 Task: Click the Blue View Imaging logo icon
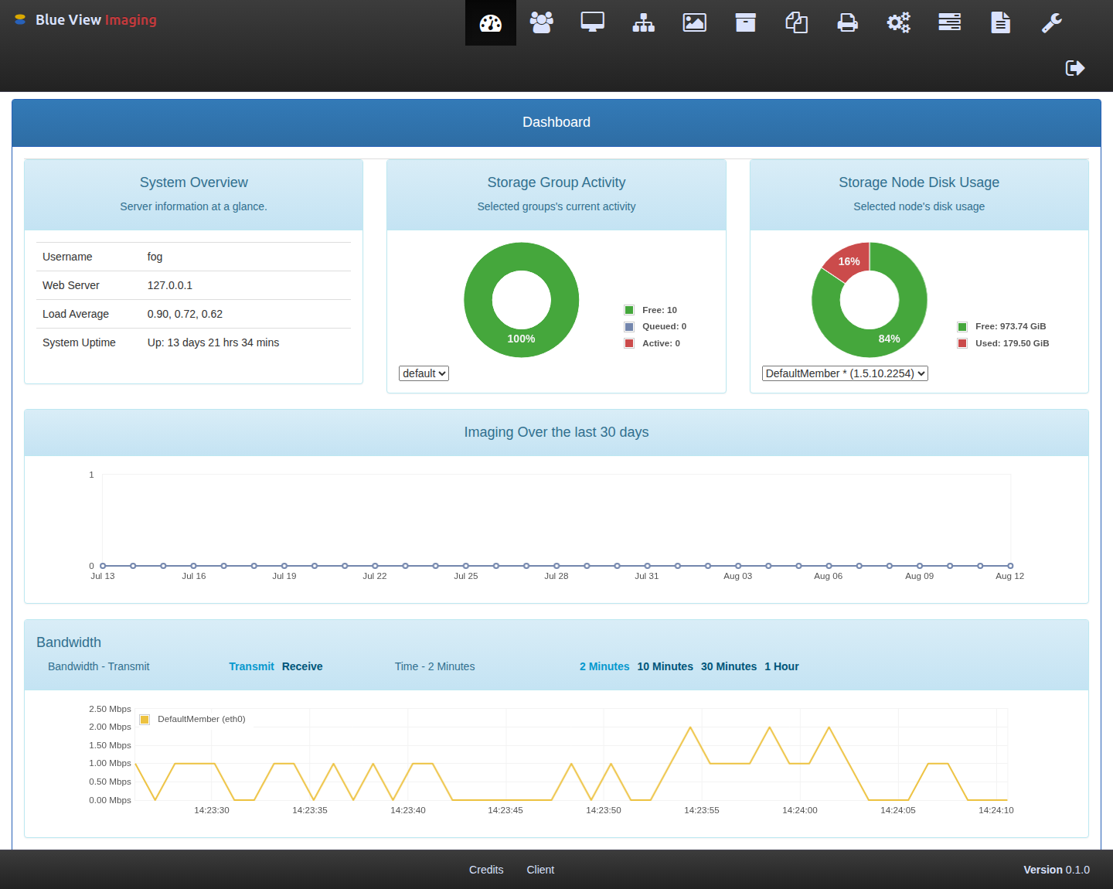click(20, 20)
